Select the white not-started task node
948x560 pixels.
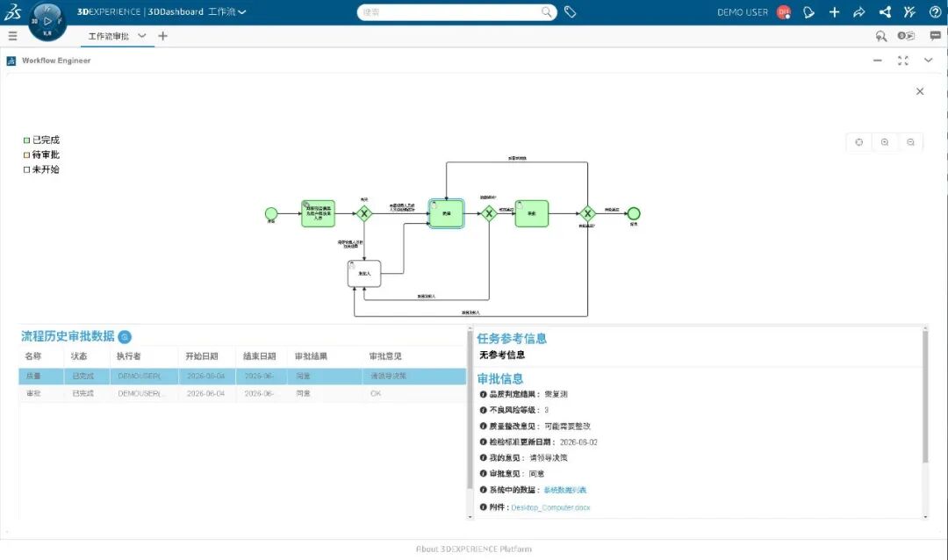(364, 273)
